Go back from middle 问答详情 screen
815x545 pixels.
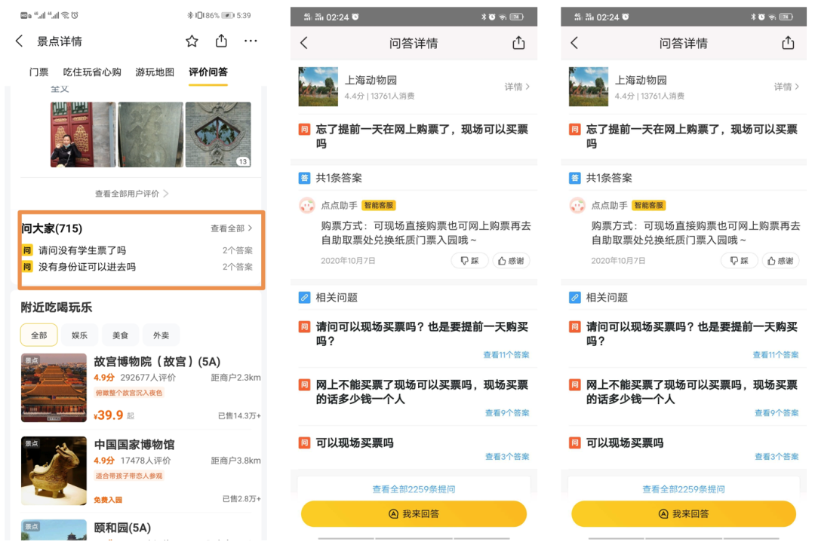click(305, 43)
